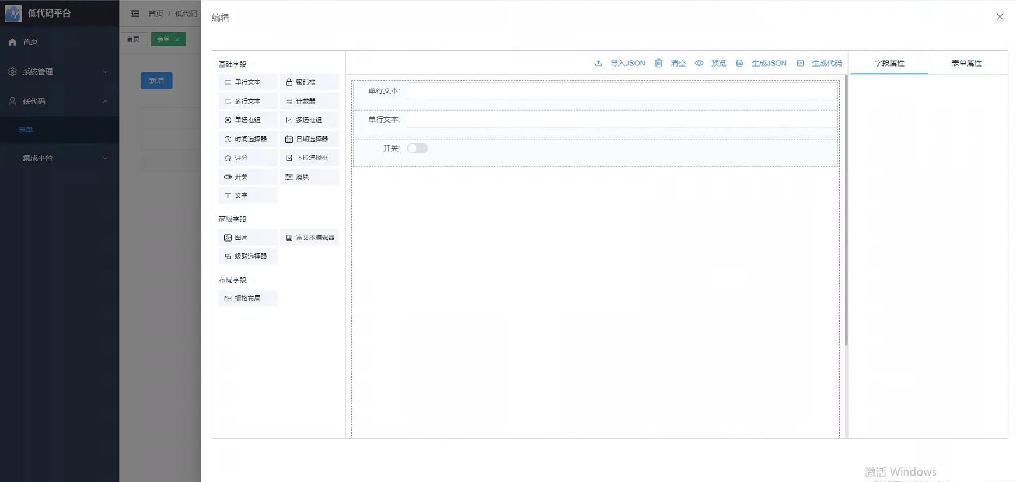The height and width of the screenshot is (482, 1016).
Task: Click 生成代码 to generate code
Action: coord(819,63)
